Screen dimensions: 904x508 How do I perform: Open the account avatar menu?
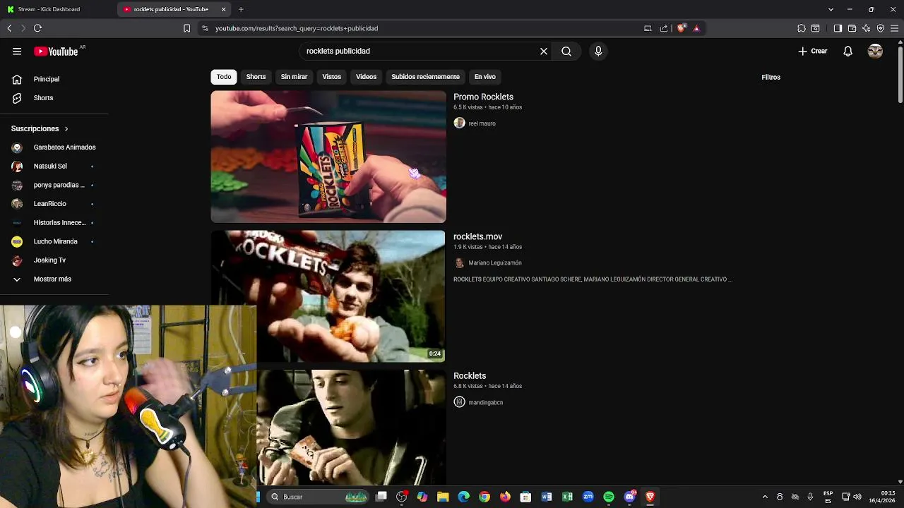875,51
